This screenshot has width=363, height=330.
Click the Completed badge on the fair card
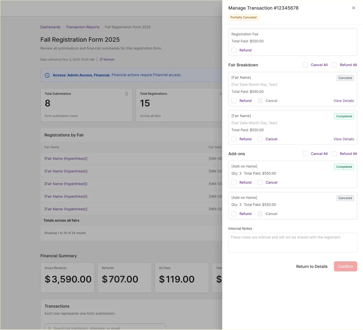coord(344,116)
